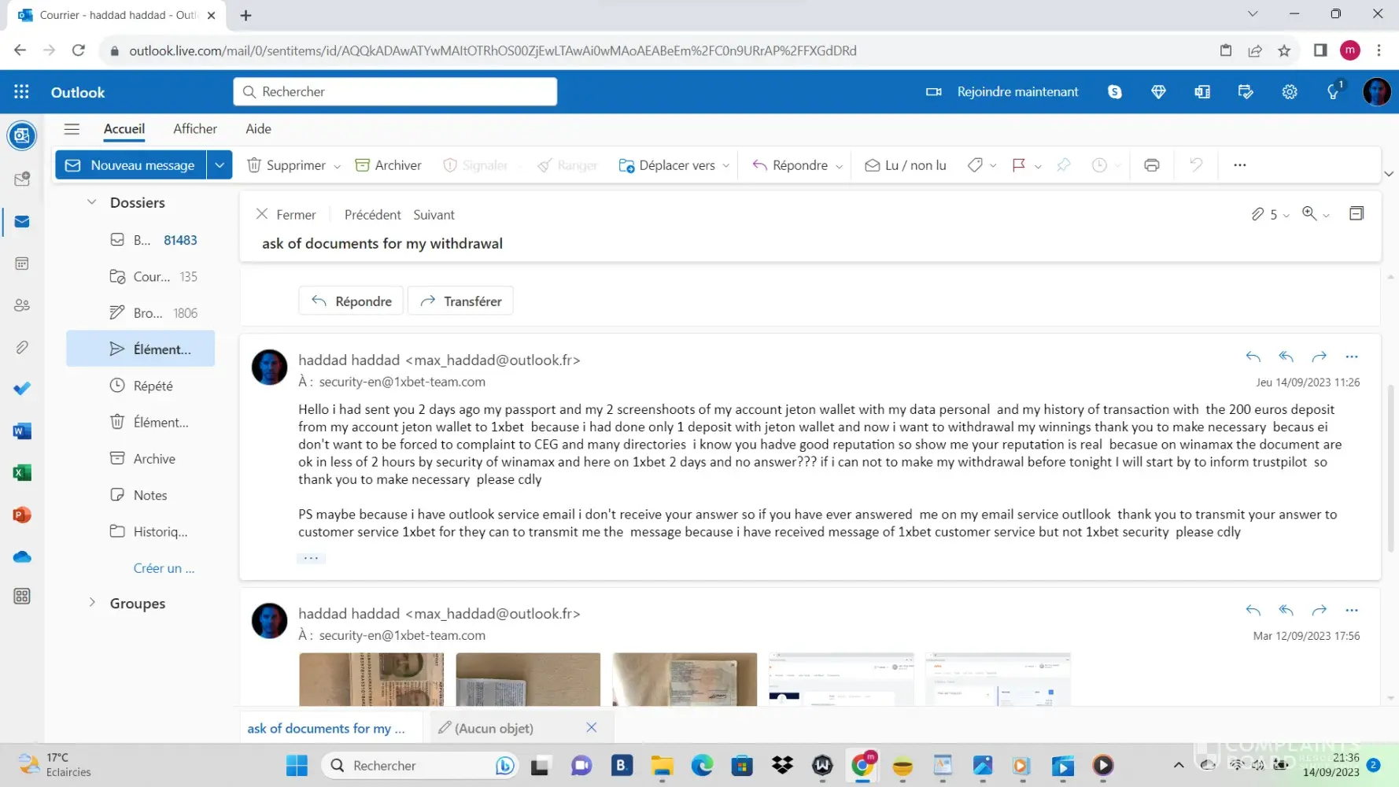Screen dimensions: 1399x787
Task: Open Word app from the sidebar
Action: coord(22,431)
